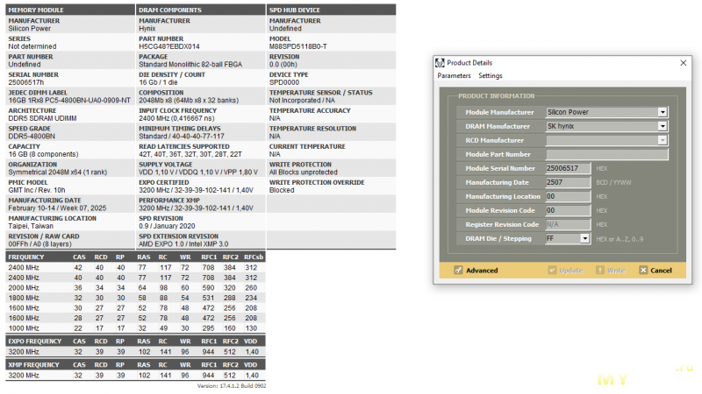Click the Manufacturing Location hex field

(x=568, y=196)
